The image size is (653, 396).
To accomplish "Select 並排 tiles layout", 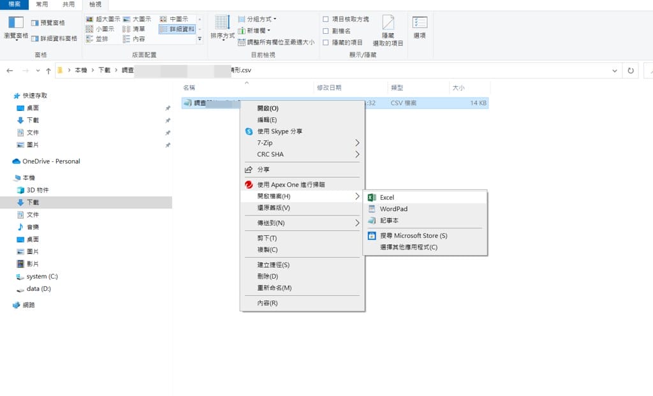I will pyautogui.click(x=97, y=39).
